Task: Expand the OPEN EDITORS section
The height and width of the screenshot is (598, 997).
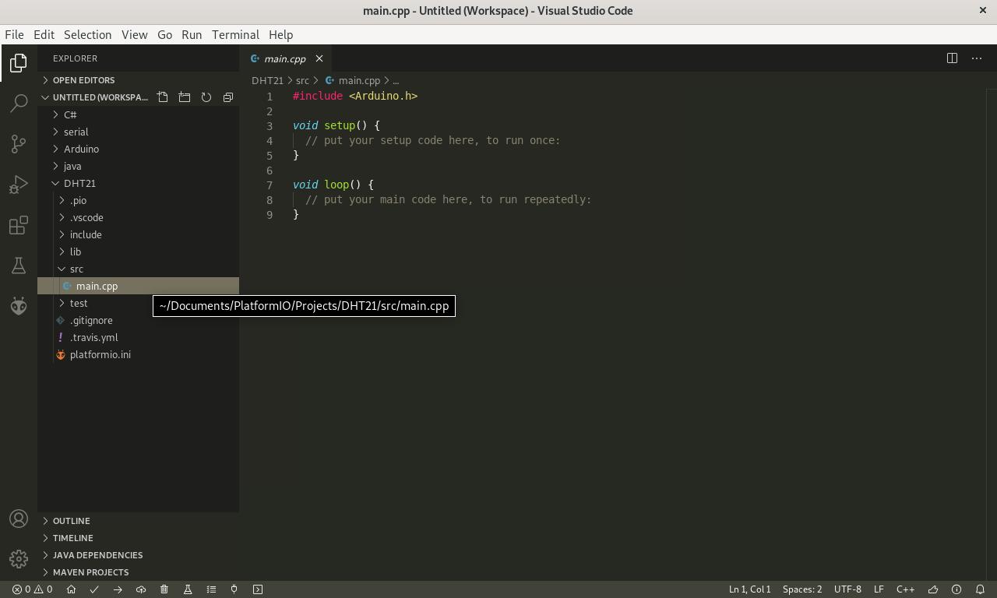Action: pyautogui.click(x=138, y=80)
